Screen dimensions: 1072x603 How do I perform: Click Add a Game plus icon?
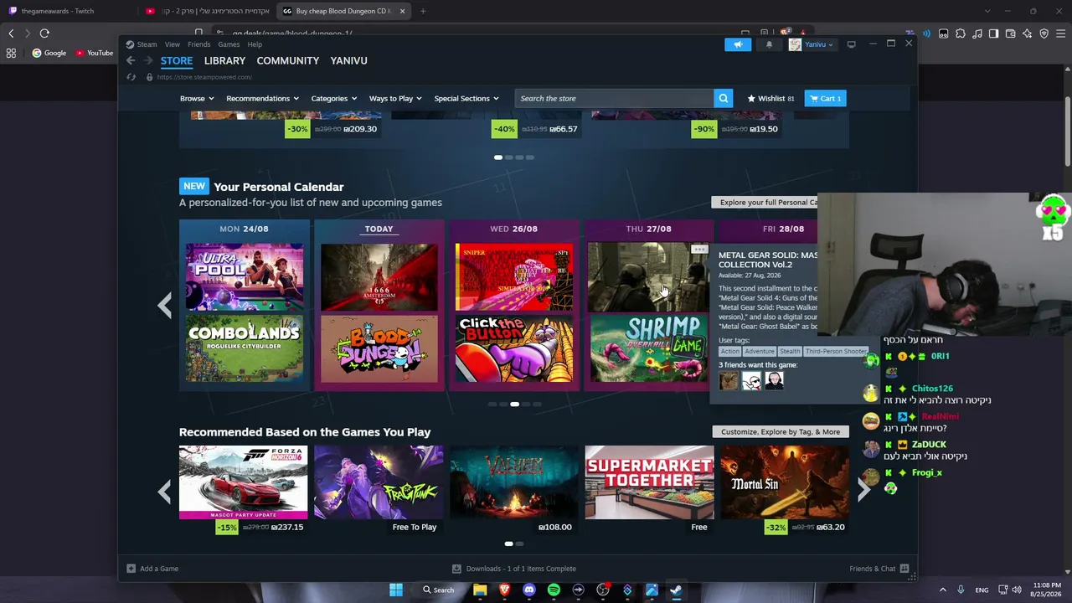131,569
